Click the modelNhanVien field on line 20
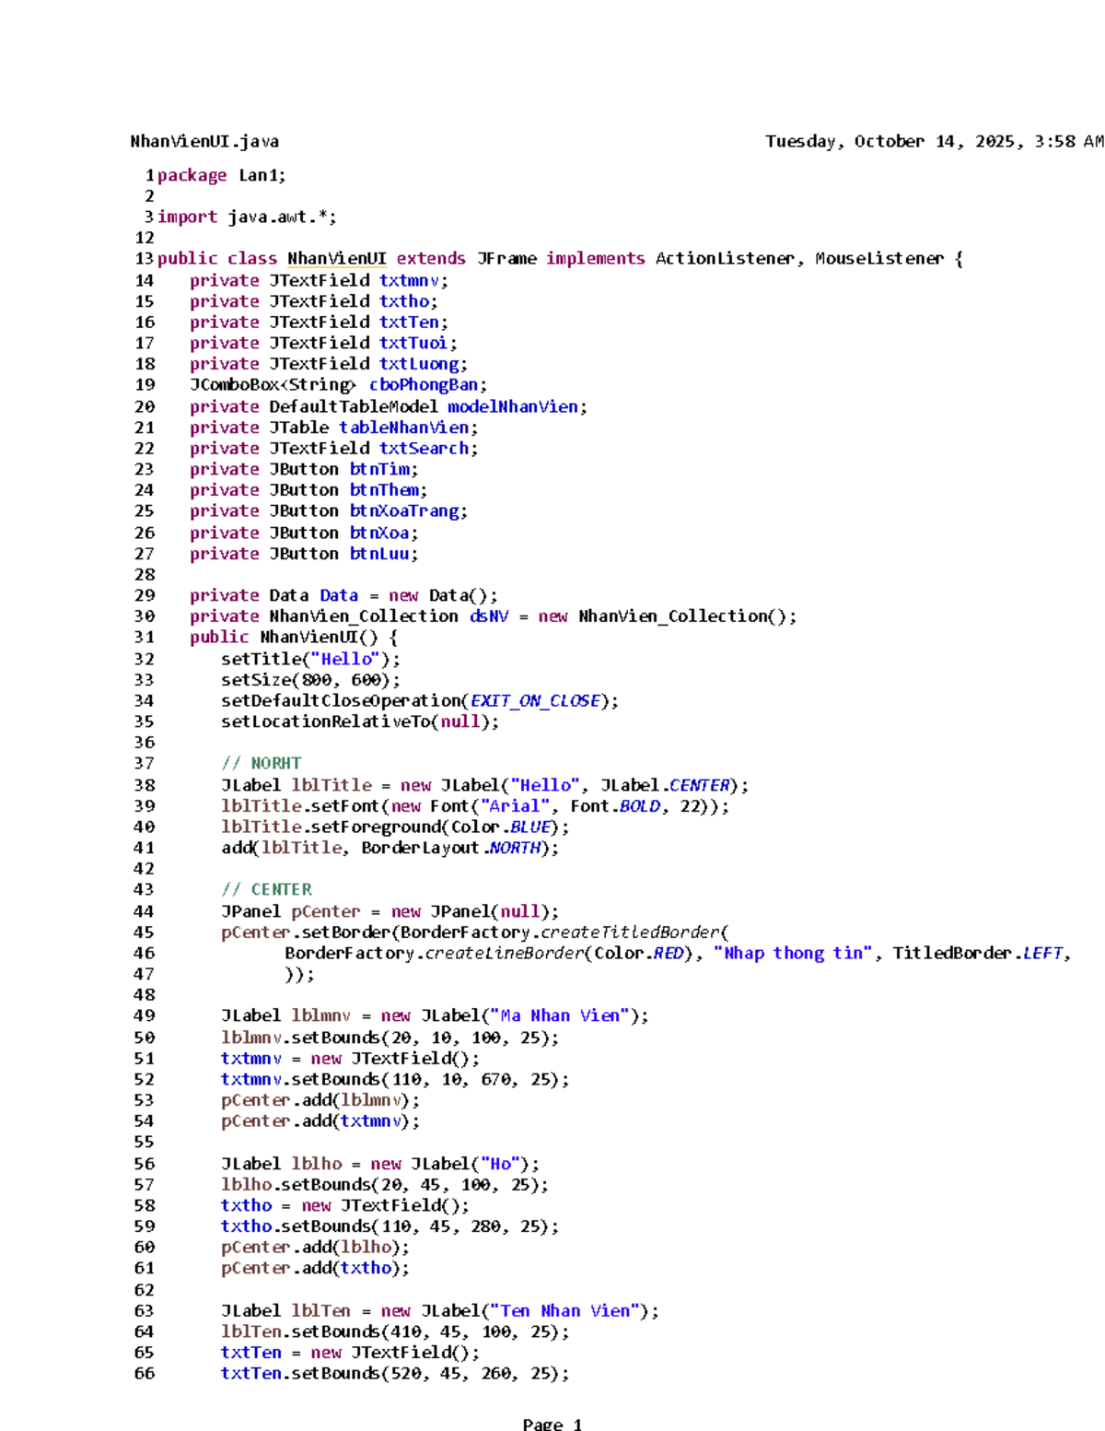The width and height of the screenshot is (1105, 1431). coord(513,406)
